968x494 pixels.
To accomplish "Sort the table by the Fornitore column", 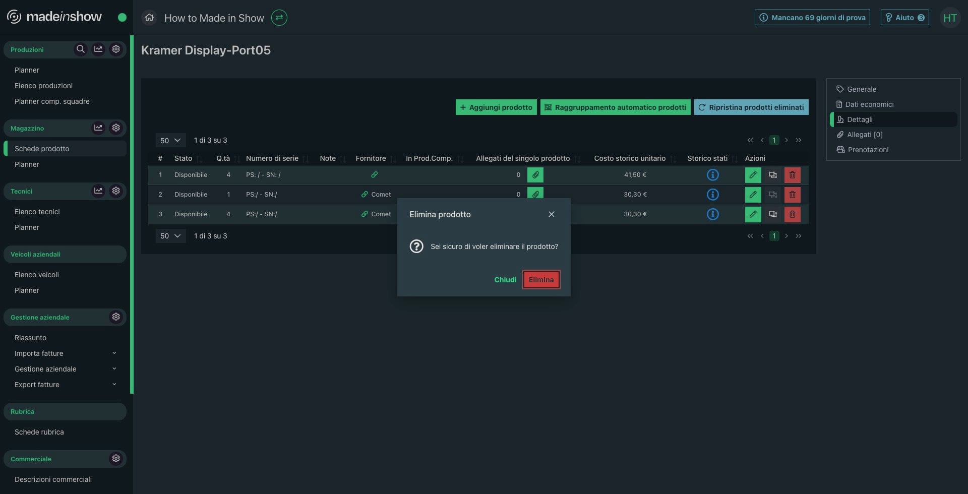I will click(376, 158).
